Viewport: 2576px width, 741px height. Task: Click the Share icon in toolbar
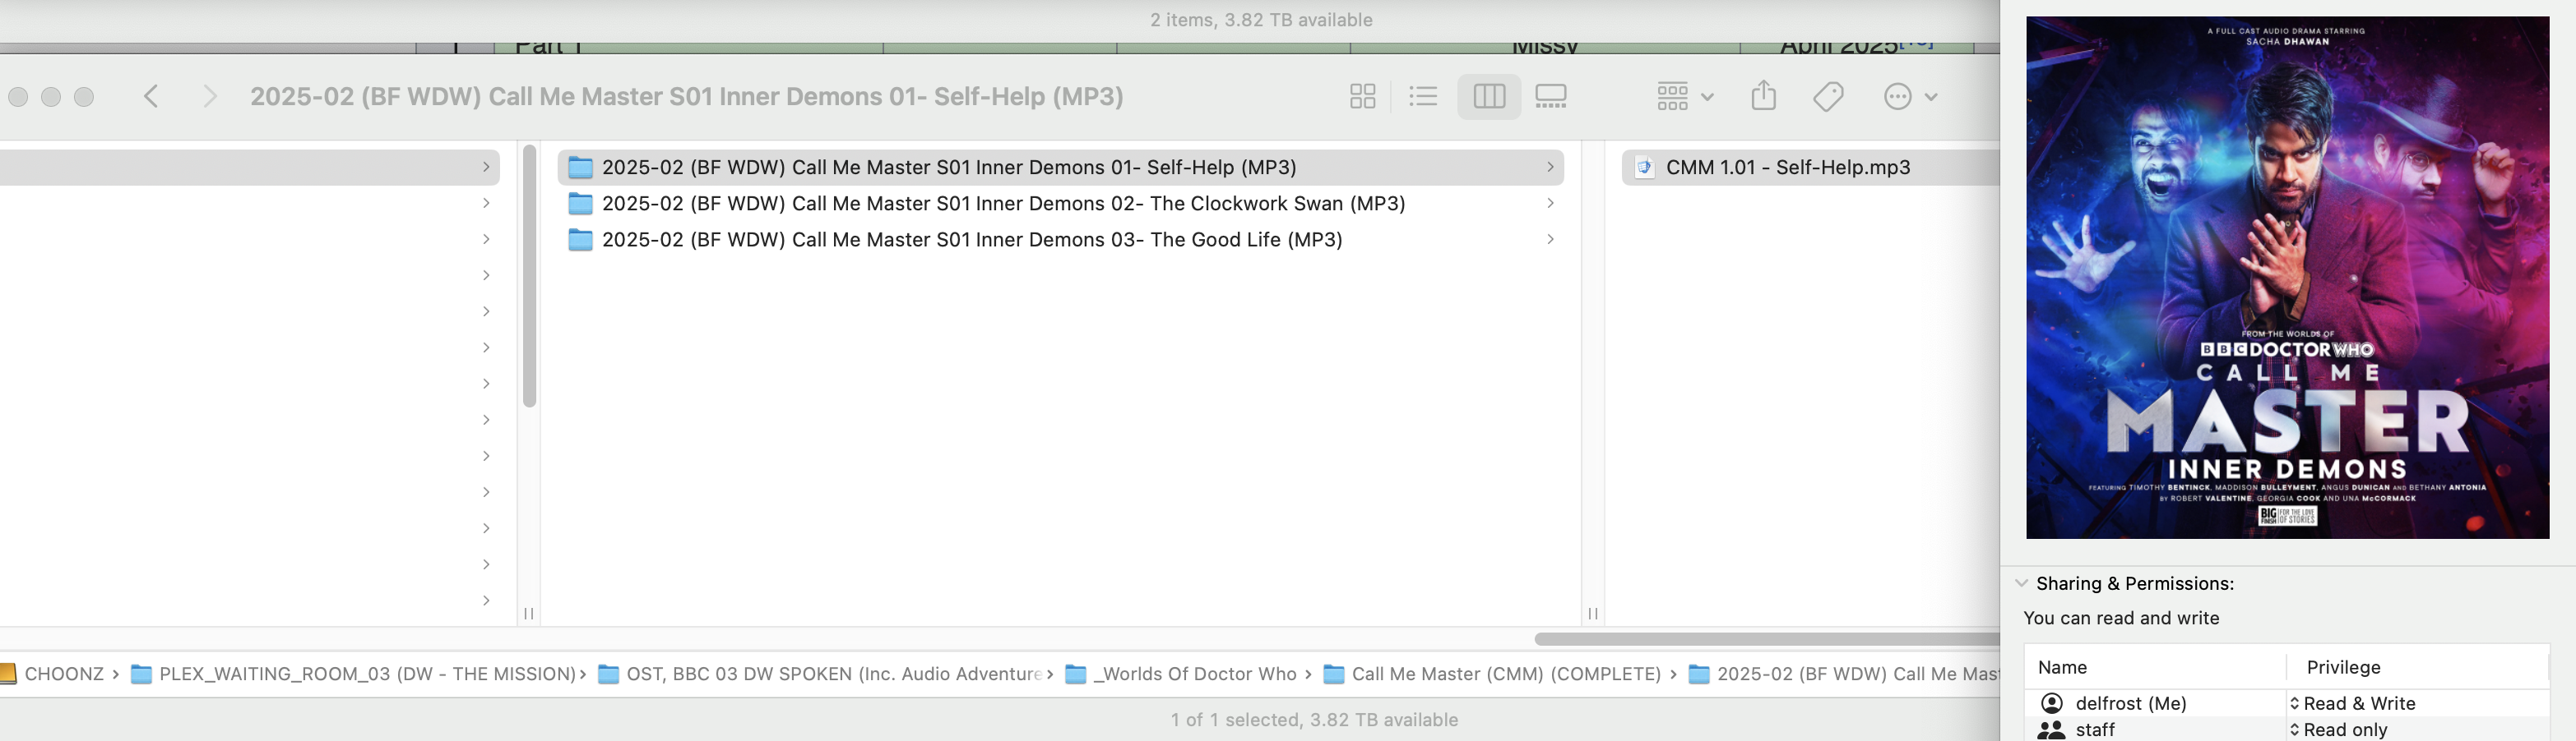[x=1763, y=97]
